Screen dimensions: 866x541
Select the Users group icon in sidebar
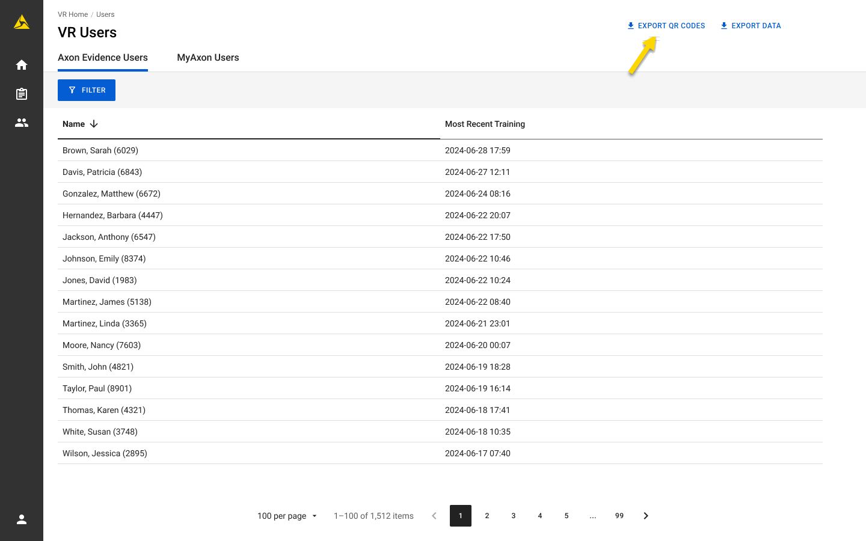pos(22,123)
